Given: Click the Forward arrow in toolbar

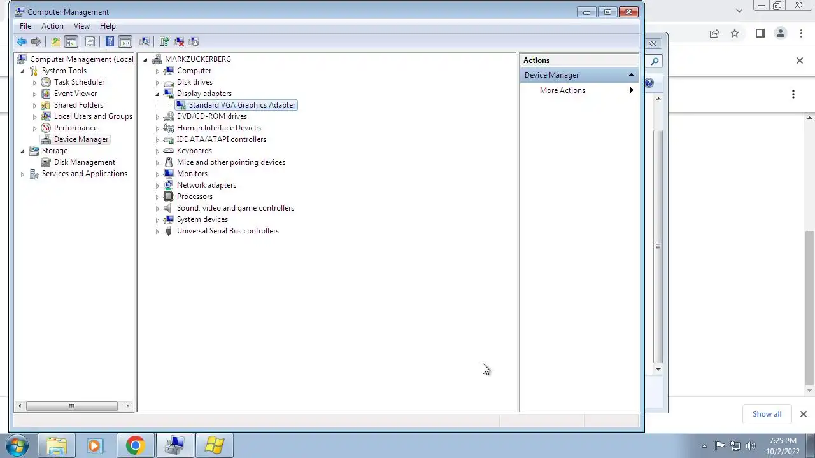Looking at the screenshot, I should click(x=36, y=42).
